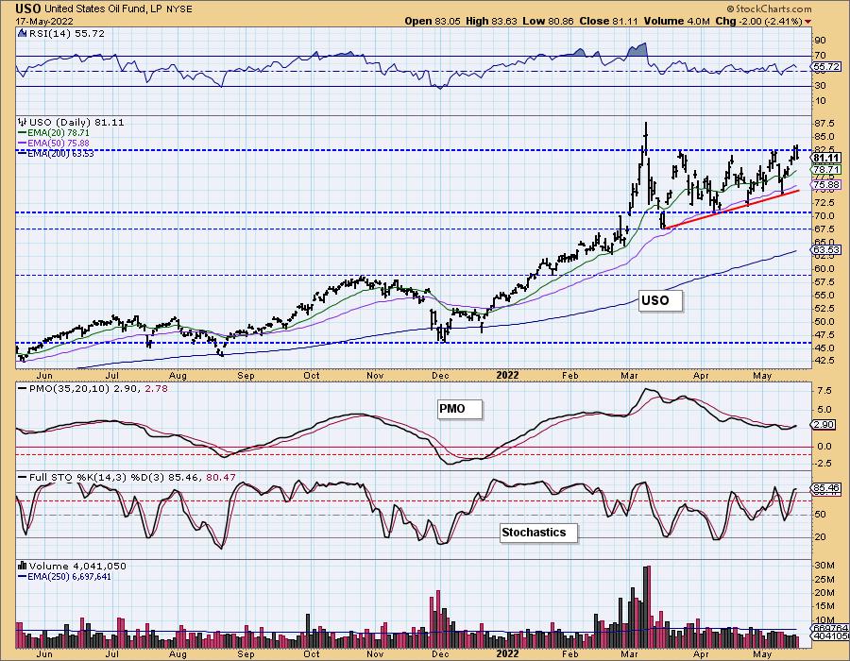The width and height of the screenshot is (850, 661).
Task: Click the 87.5 price axis label
Action: (x=824, y=123)
